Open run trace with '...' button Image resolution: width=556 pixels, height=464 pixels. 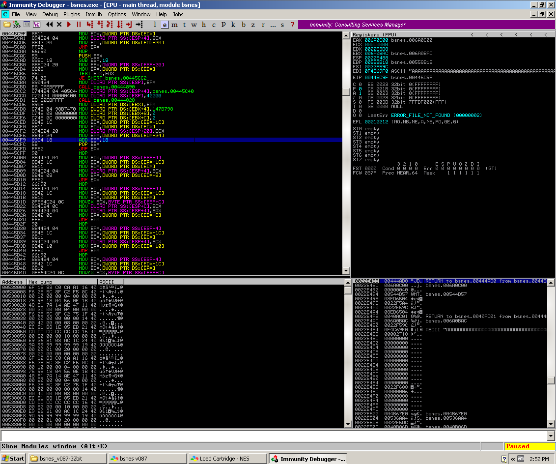[x=273, y=25]
